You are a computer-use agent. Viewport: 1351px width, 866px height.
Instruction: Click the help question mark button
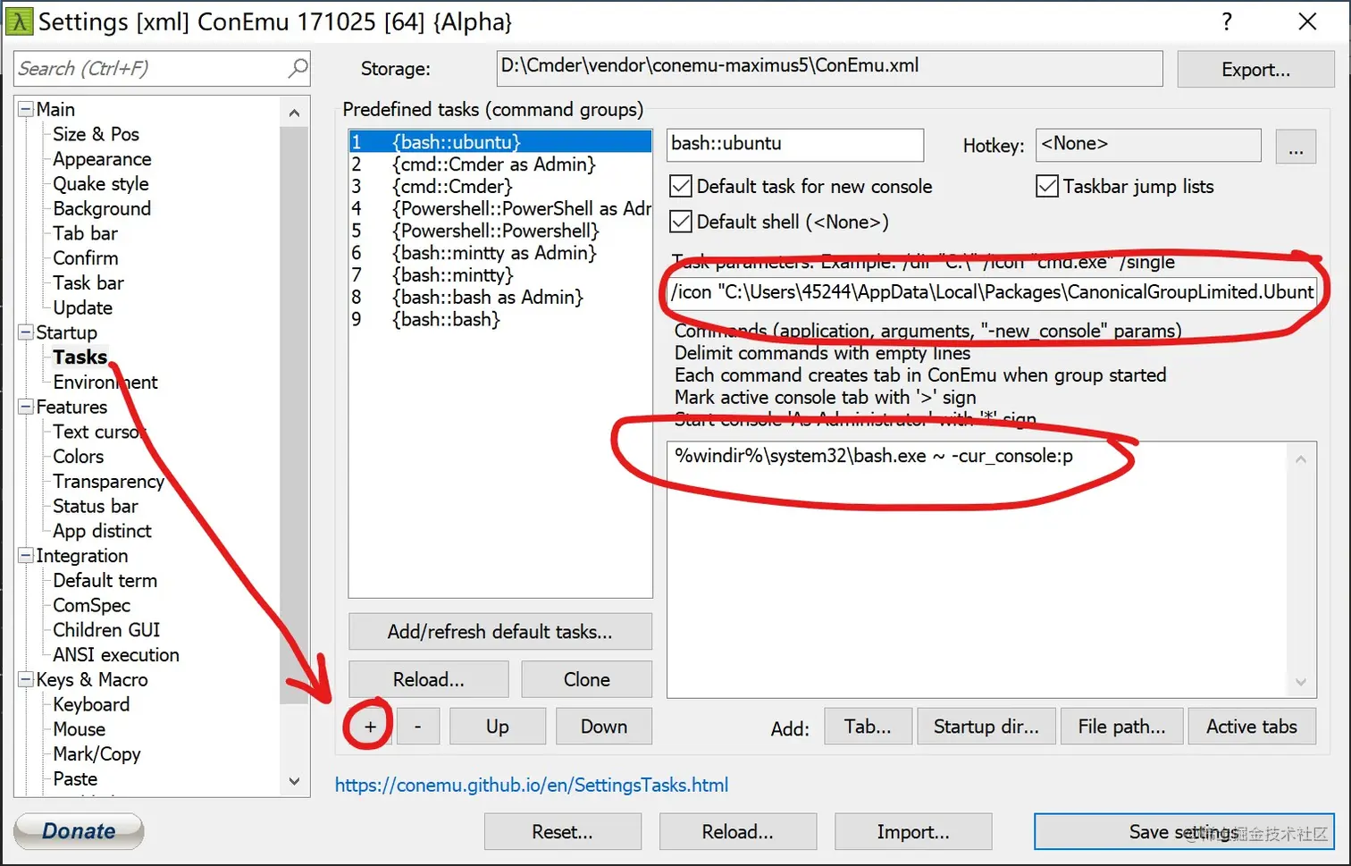[1227, 21]
